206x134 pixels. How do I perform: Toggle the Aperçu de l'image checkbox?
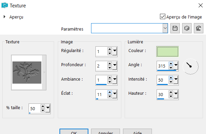click(x=163, y=17)
